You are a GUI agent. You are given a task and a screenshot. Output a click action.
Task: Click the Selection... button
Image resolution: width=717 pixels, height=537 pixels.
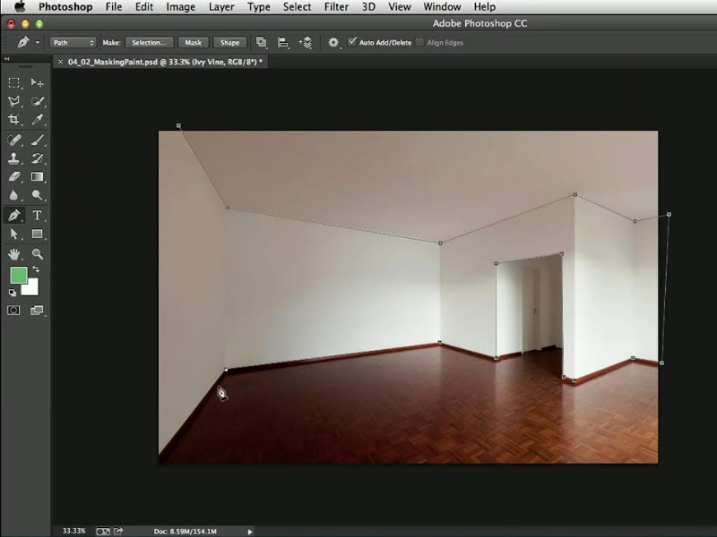[149, 42]
